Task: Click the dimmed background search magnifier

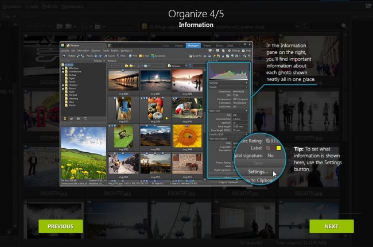Action: [344, 26]
